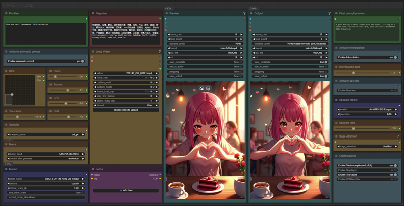Change sampler_name with right arrow next to uni_pc
This screenshot has width=404, height=206.
83,134
